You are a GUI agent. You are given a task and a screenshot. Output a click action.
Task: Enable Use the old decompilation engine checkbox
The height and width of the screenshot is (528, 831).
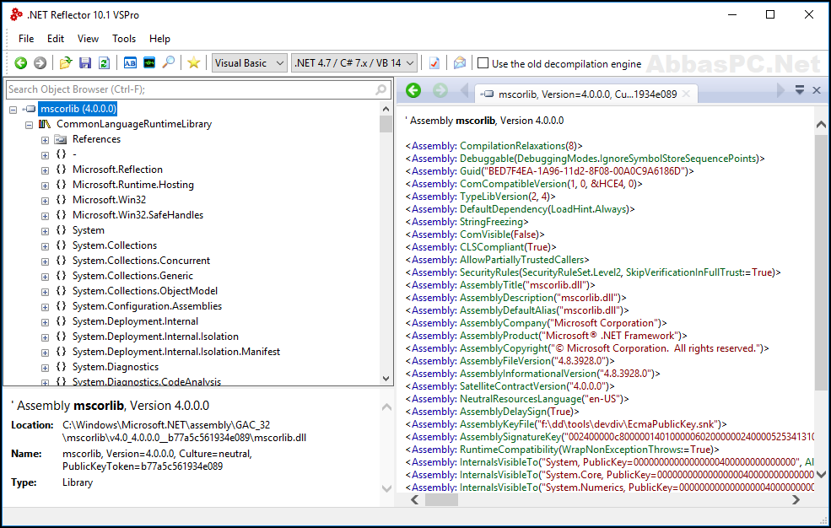(x=483, y=63)
